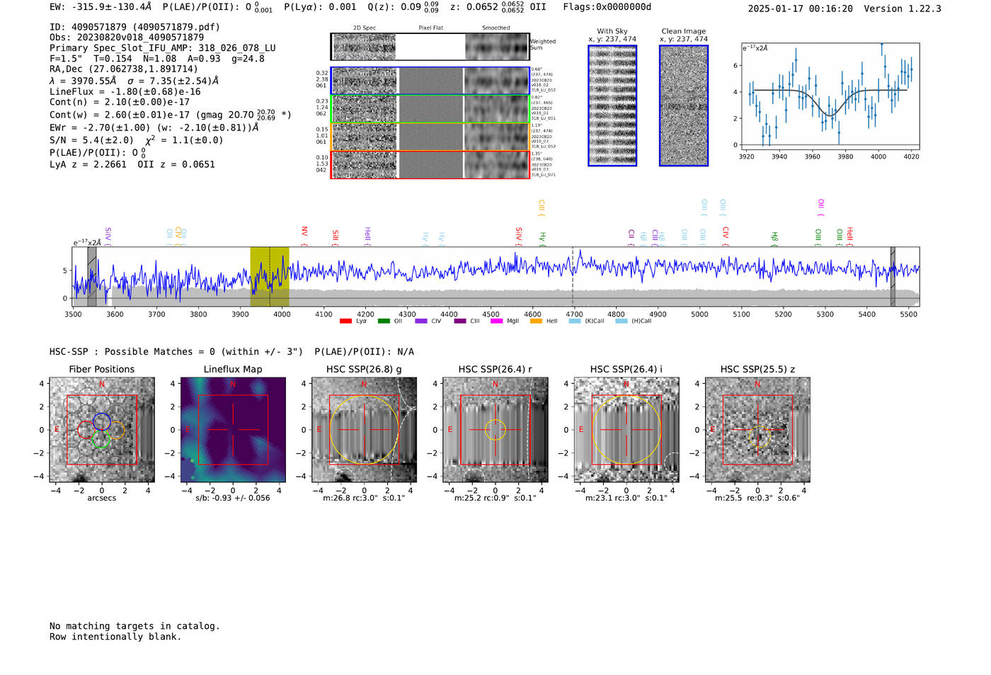Image resolution: width=991 pixels, height=675 pixels.
Task: Select the HSC SSP z-band cutout
Action: 757,430
